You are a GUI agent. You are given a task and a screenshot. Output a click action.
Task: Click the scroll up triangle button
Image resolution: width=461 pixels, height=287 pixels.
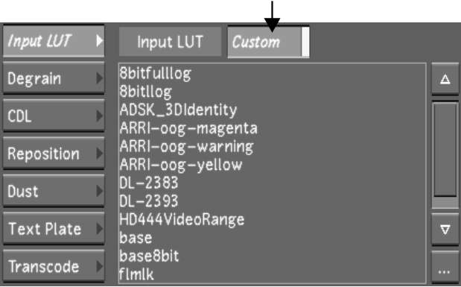point(445,79)
